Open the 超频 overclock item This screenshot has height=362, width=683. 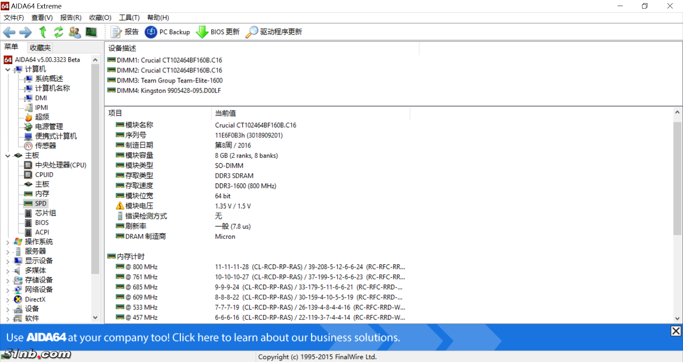(42, 117)
